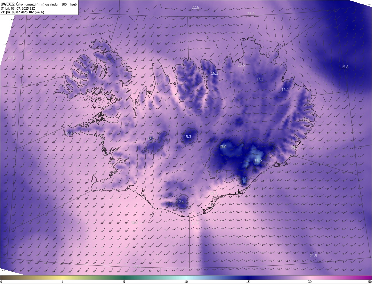Click the color scale tick labeled 1
This screenshot has height=284, width=372.
click(x=62, y=282)
